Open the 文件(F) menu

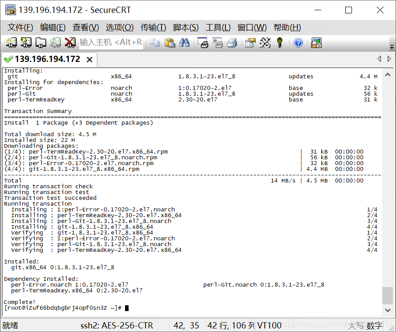(x=20, y=27)
